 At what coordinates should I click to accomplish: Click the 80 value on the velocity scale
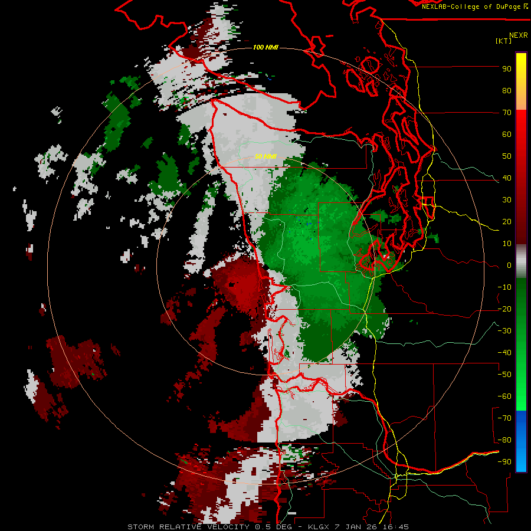click(x=507, y=91)
